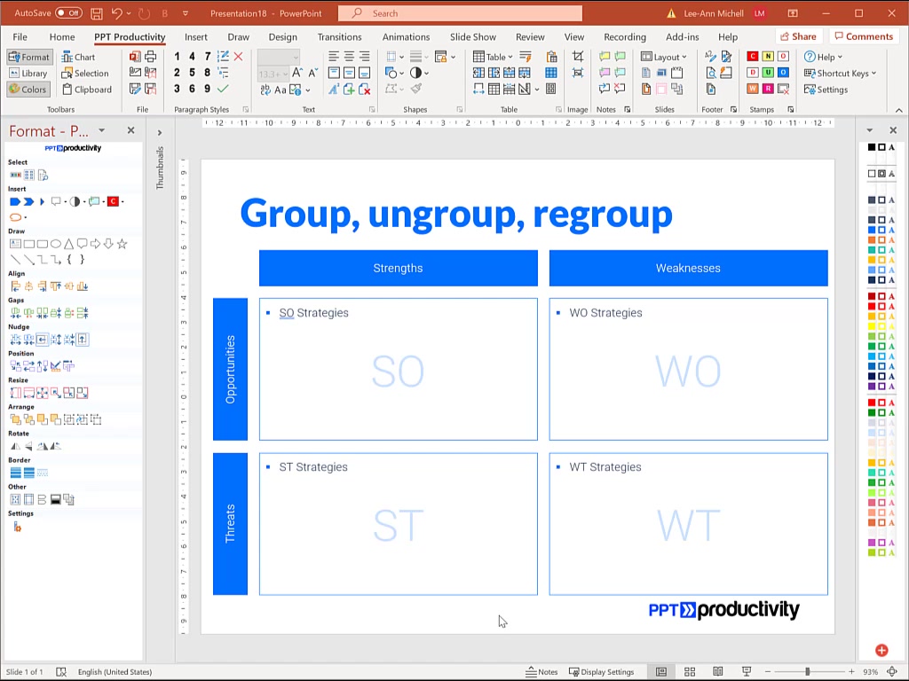Toggle Notes in the status bar
The height and width of the screenshot is (681, 909).
tap(541, 672)
